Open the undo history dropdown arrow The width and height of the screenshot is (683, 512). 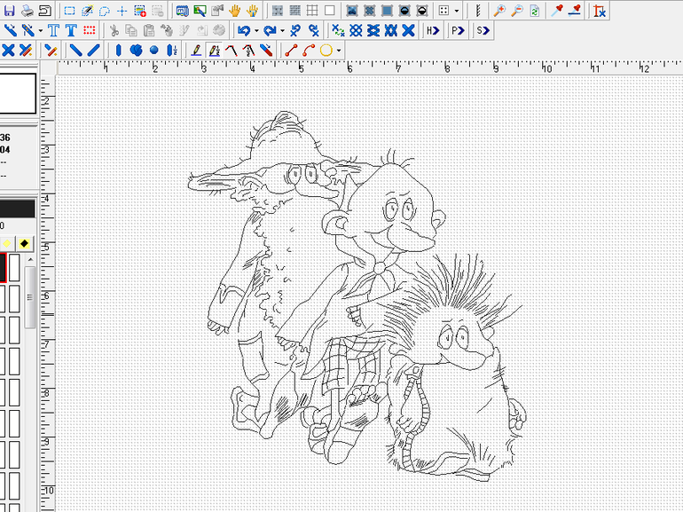tap(255, 30)
